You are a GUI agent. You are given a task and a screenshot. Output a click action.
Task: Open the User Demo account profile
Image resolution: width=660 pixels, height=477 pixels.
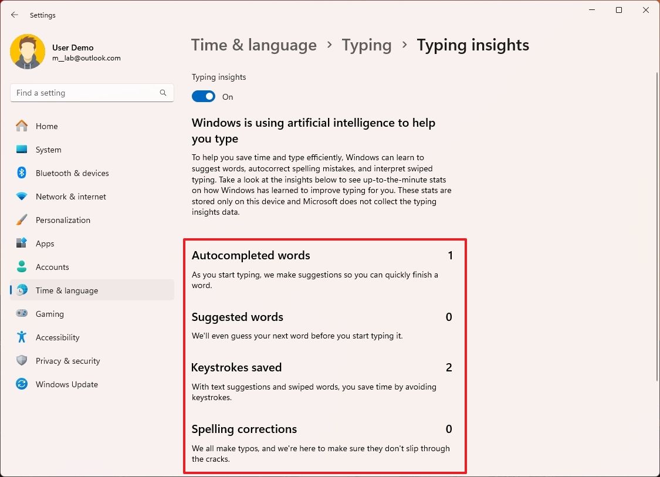(66, 52)
